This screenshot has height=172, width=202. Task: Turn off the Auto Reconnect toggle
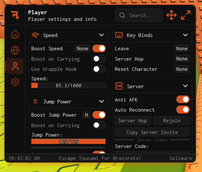tap(183, 110)
